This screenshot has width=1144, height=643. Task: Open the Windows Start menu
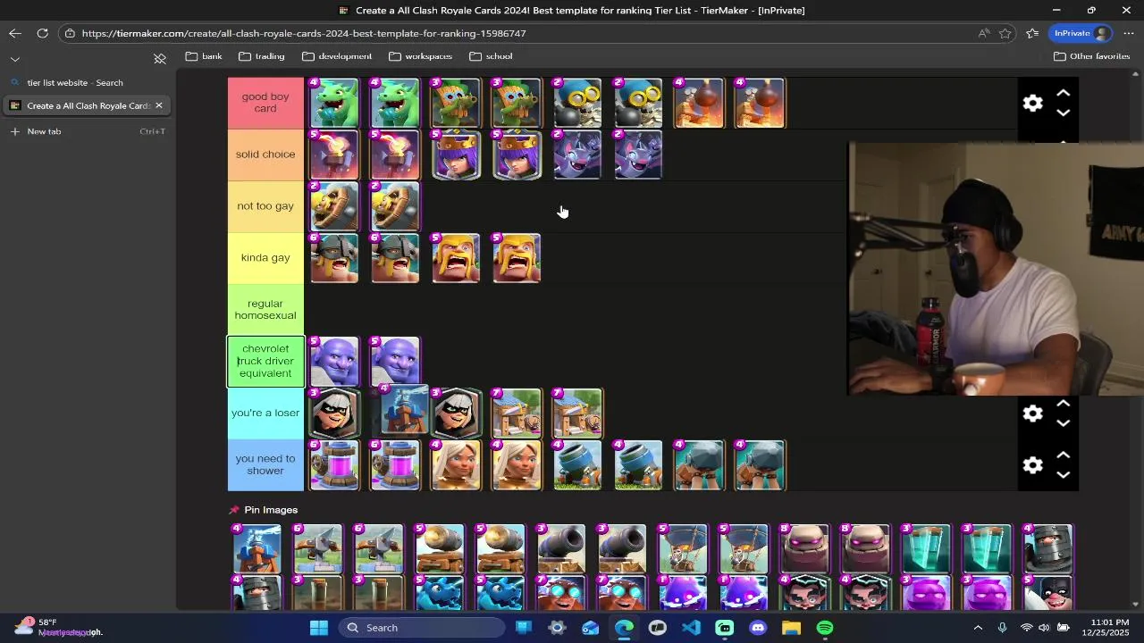click(319, 628)
